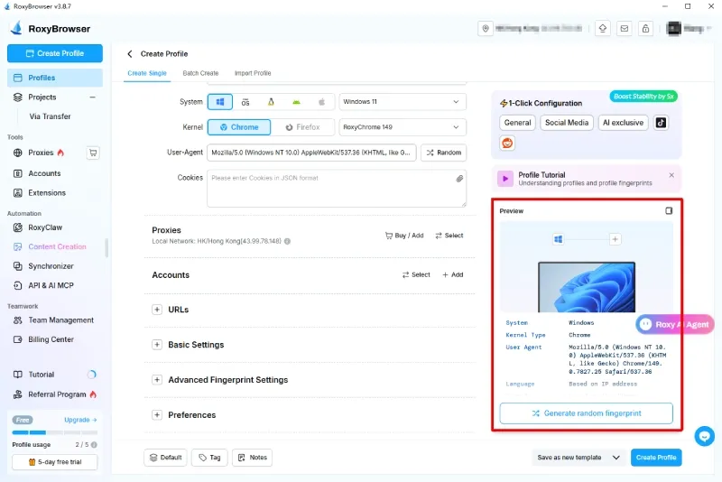
Task: Click the plus icon in preview
Action: tap(615, 239)
